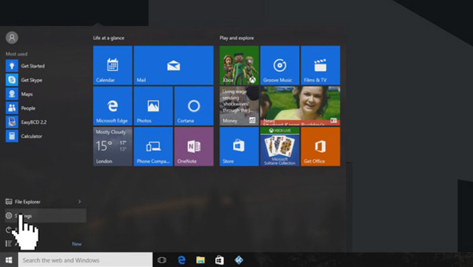The width and height of the screenshot is (473, 267).
Task: Open Settings in Start menu
Action: (x=45, y=216)
